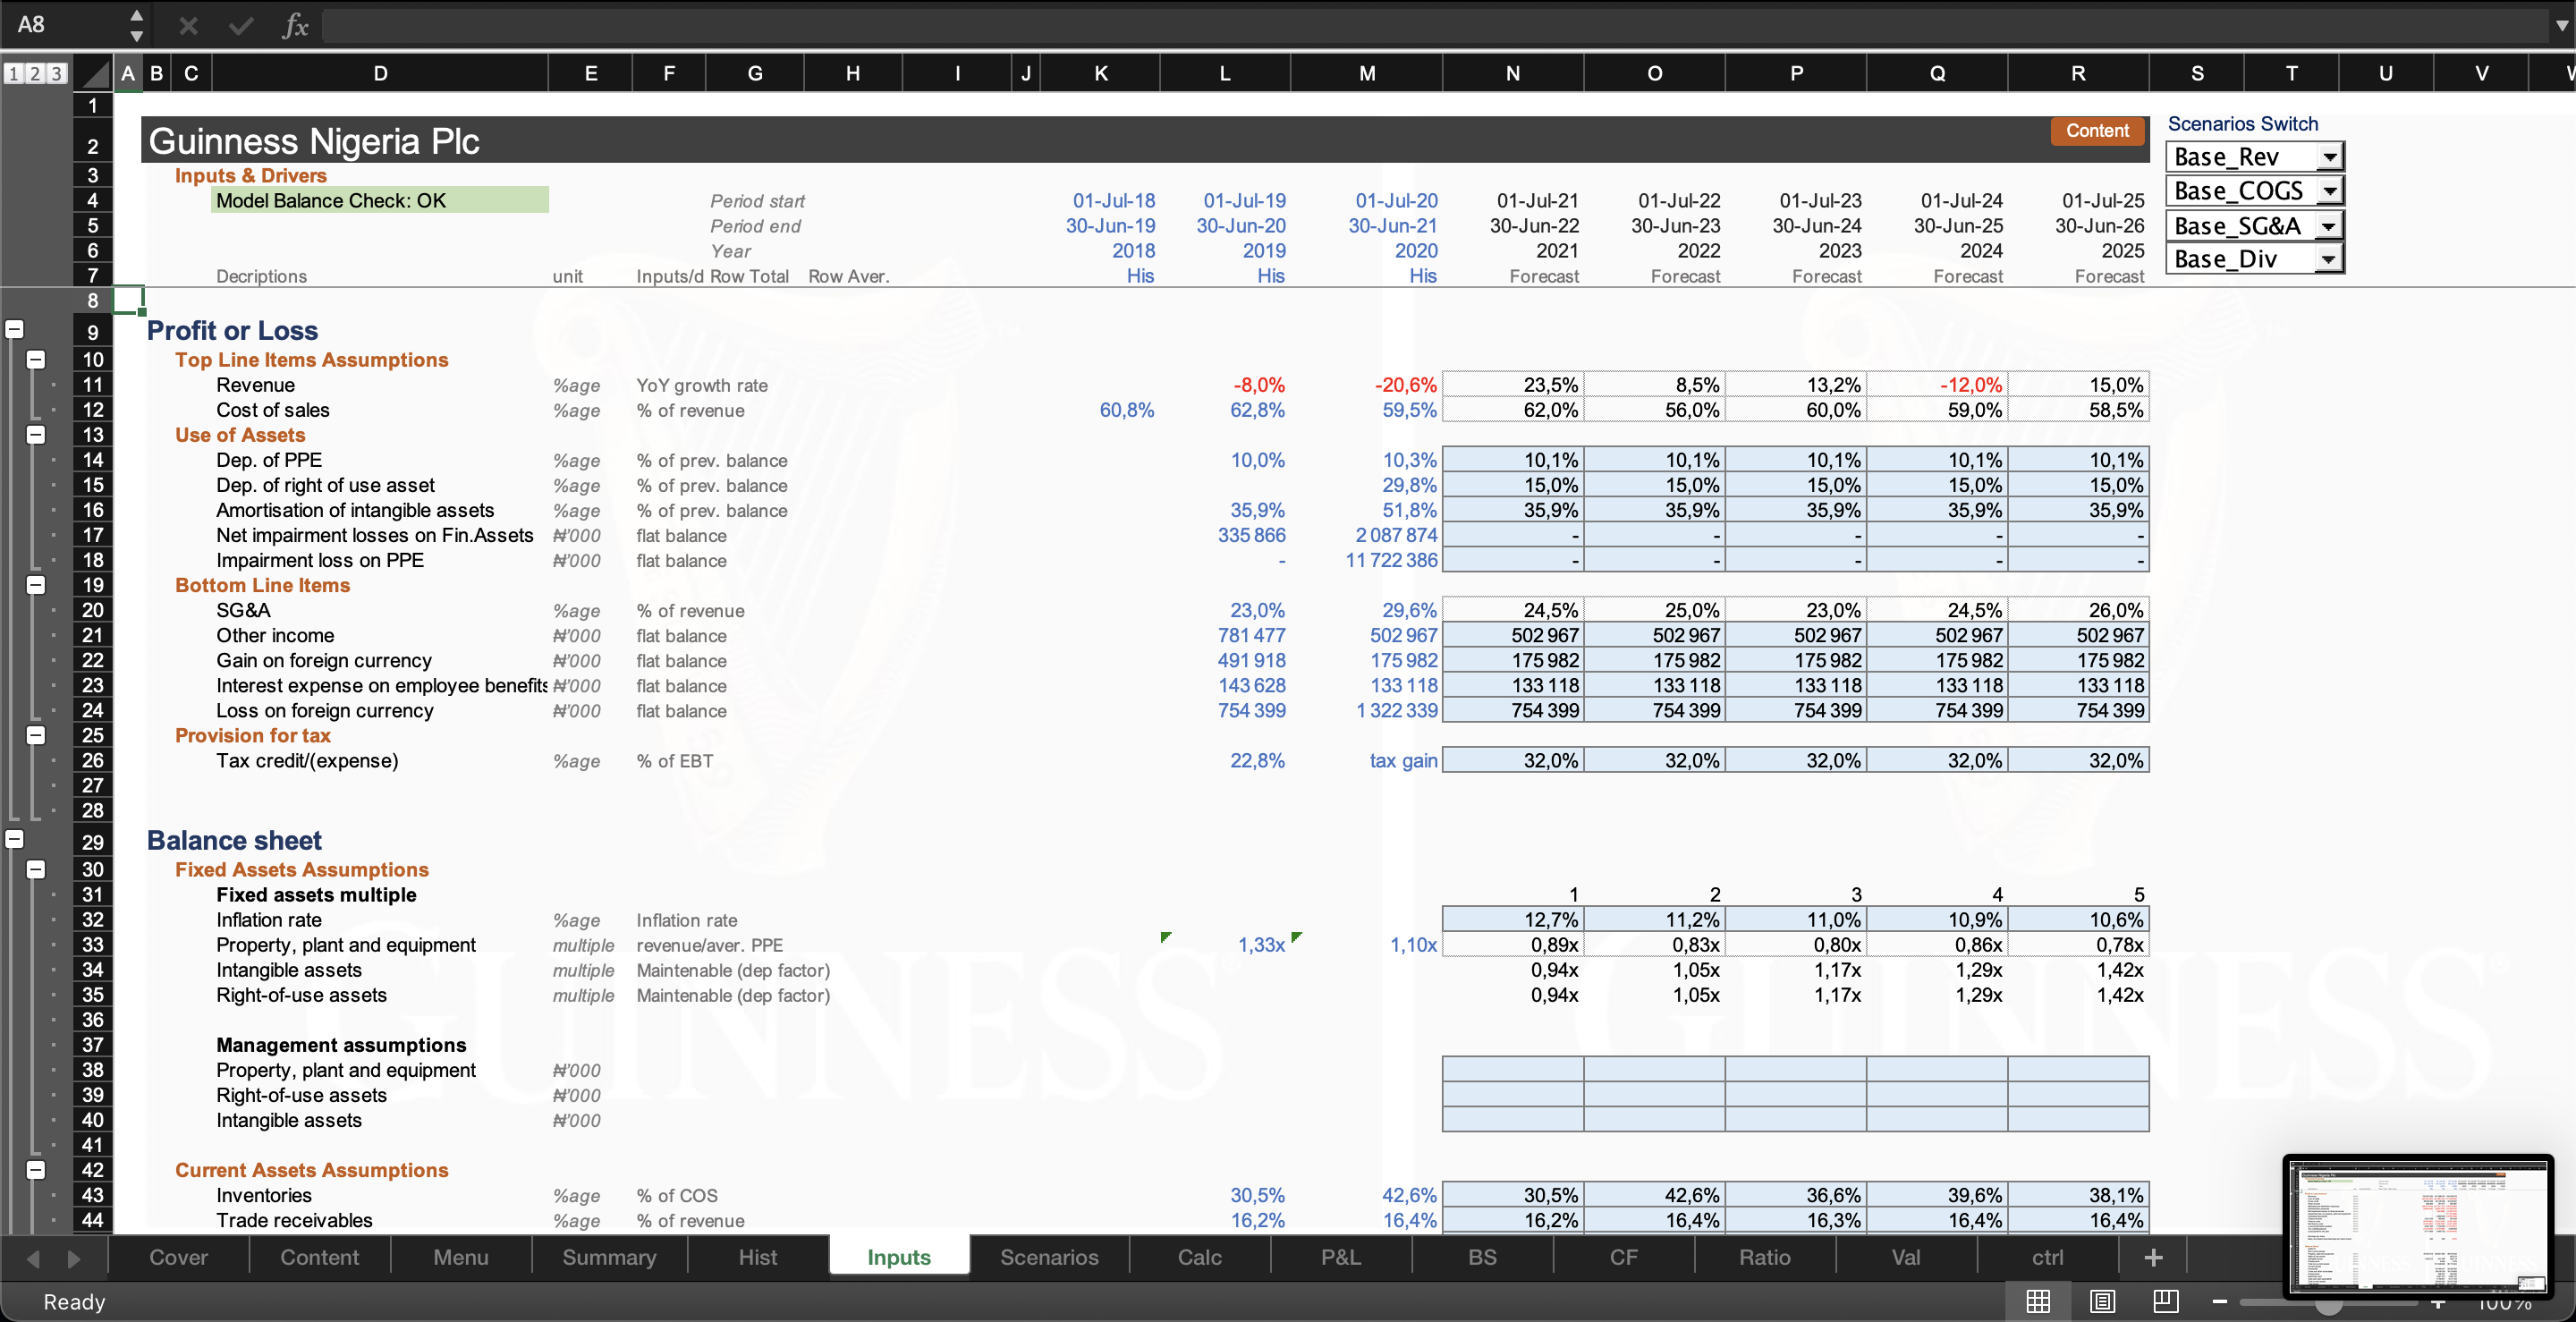This screenshot has width=2576, height=1322.
Task: Open the Base_Div scenario dropdown
Action: click(x=2329, y=259)
